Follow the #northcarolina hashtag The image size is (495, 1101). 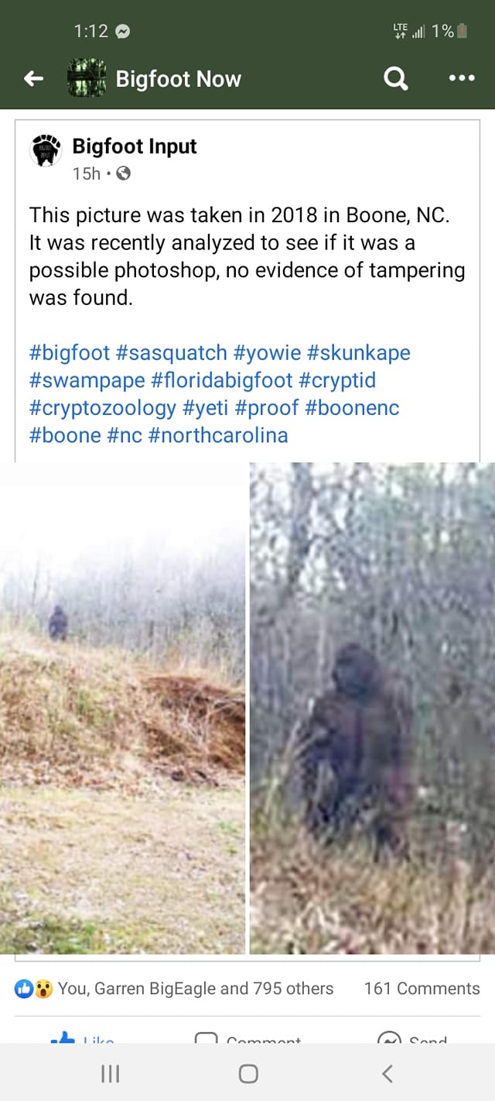pos(218,435)
